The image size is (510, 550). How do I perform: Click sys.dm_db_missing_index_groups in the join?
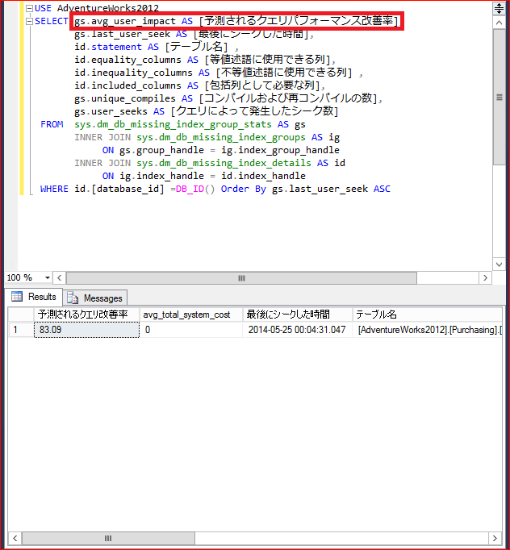tap(221, 137)
